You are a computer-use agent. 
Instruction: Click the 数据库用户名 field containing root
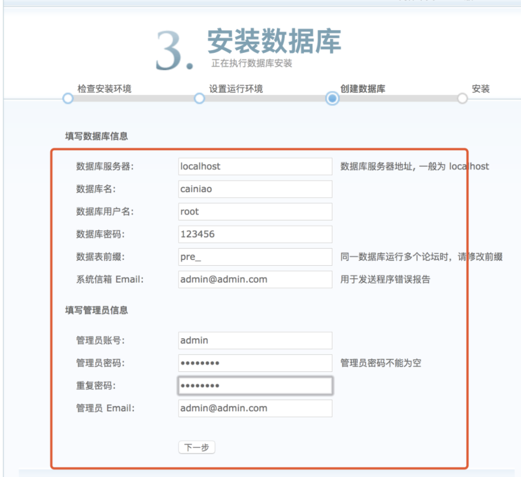point(255,212)
